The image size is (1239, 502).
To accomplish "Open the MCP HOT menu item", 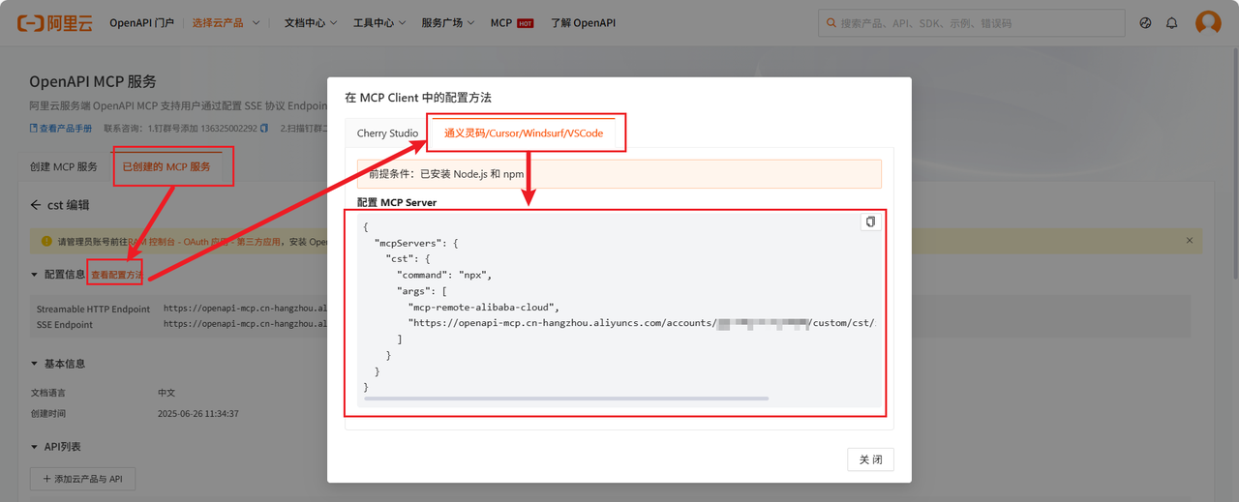I will [x=512, y=22].
